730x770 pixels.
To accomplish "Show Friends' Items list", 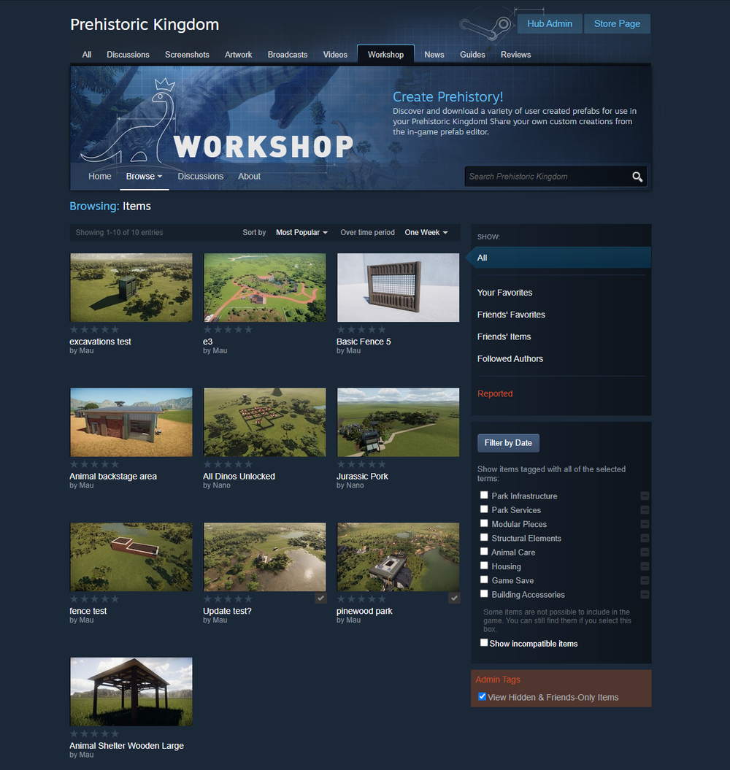I will pos(504,337).
